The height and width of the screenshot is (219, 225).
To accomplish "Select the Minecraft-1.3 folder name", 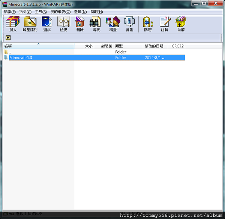I will (21, 58).
